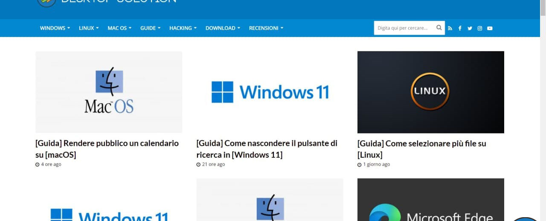Click the LINUX article thumbnail
This screenshot has height=221, width=546.
[431, 92]
